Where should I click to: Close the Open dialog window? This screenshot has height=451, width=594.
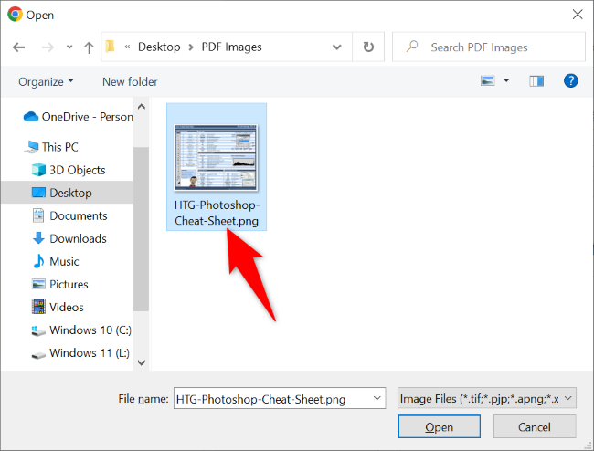pyautogui.click(x=578, y=15)
